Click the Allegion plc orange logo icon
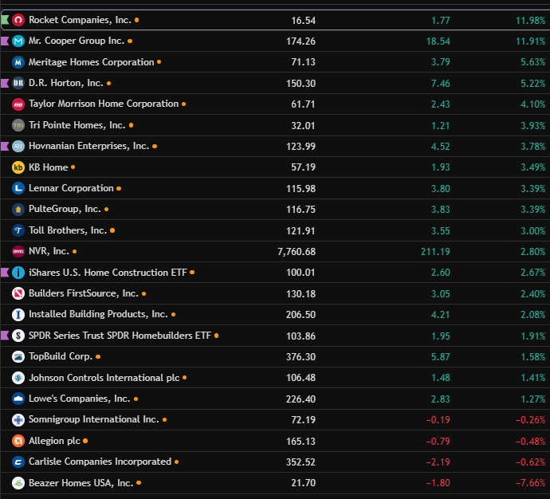This screenshot has width=550, height=499. click(18, 441)
